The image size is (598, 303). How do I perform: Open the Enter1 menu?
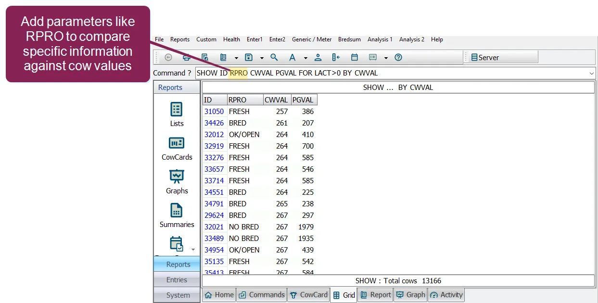pos(254,39)
